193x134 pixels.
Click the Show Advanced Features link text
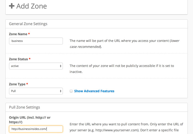point(94,91)
